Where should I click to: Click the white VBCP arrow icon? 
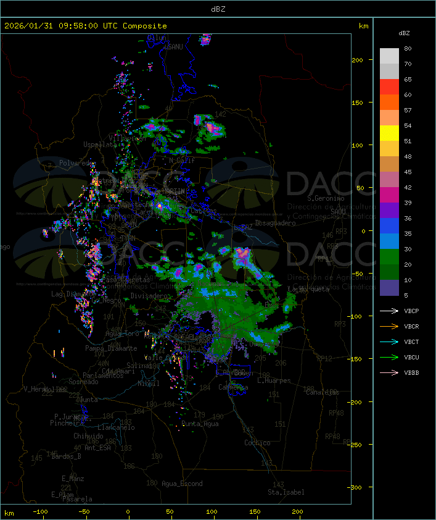point(389,311)
